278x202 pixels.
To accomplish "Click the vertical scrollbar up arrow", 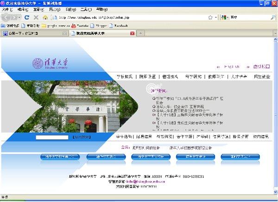I will coord(276,39).
